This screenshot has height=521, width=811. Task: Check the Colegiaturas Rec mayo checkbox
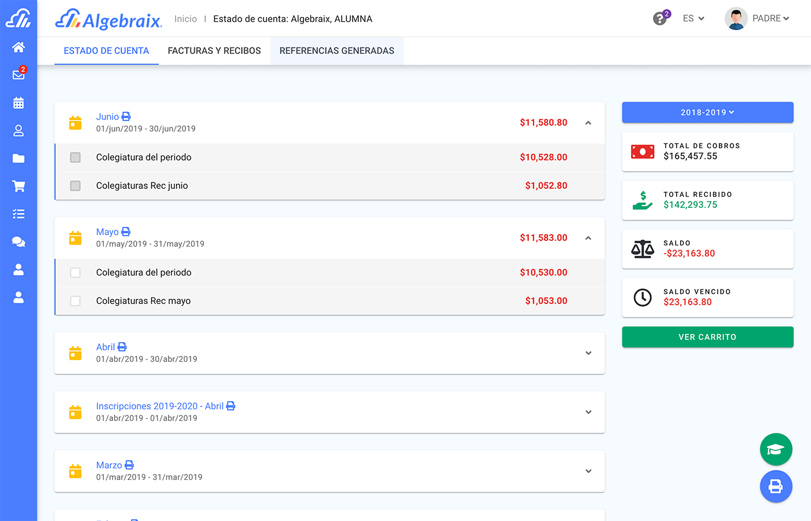[x=75, y=301]
